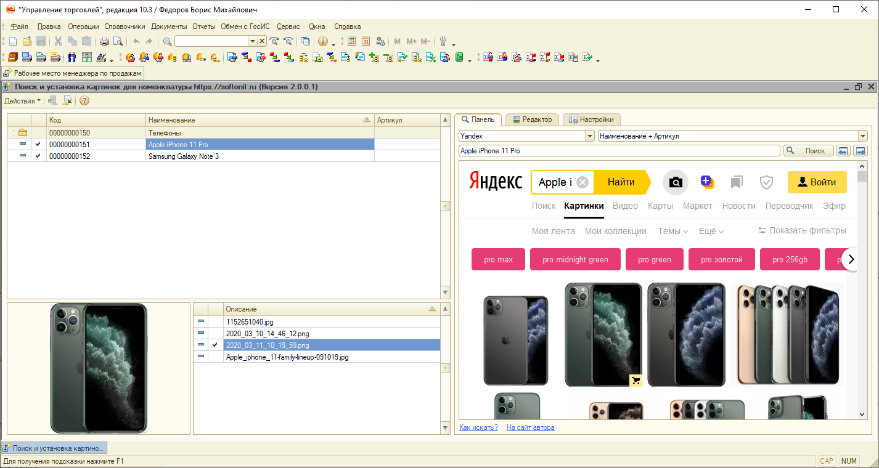Expand the toolbar search history dropdown

coord(252,41)
